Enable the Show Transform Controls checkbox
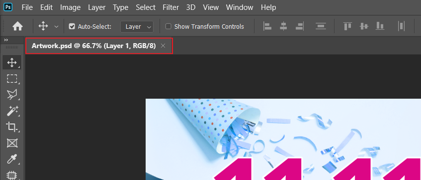 click(x=168, y=26)
